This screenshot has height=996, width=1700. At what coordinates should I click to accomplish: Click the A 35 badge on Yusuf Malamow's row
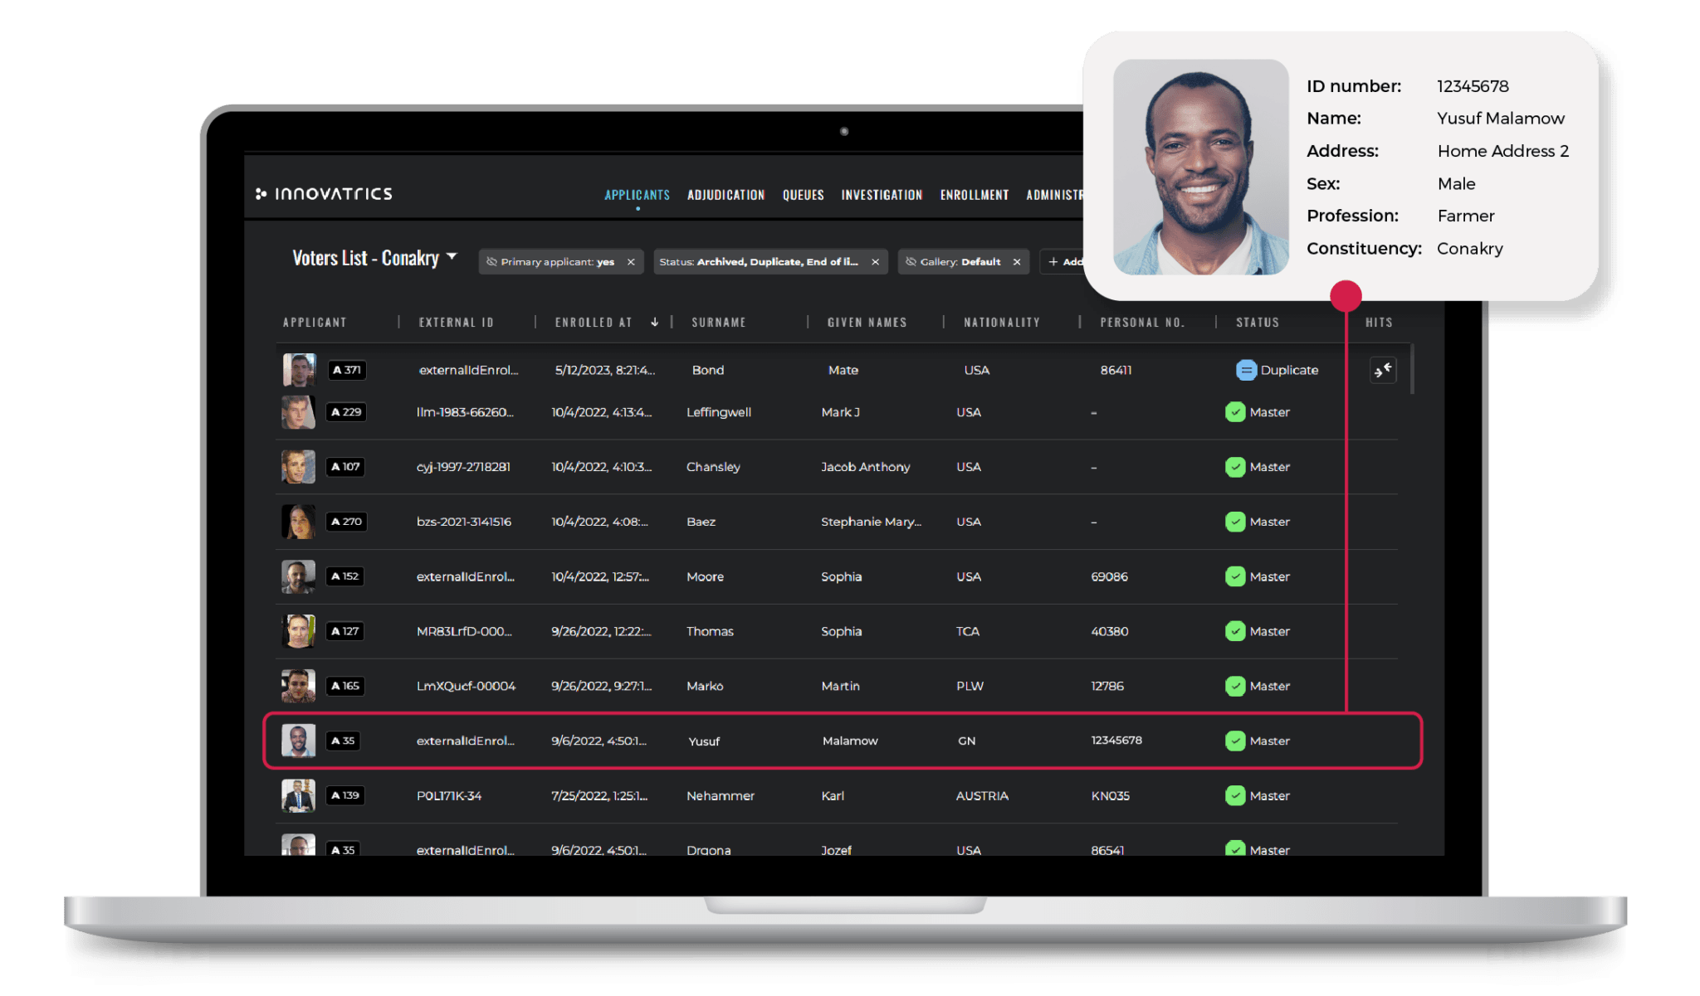pos(344,741)
